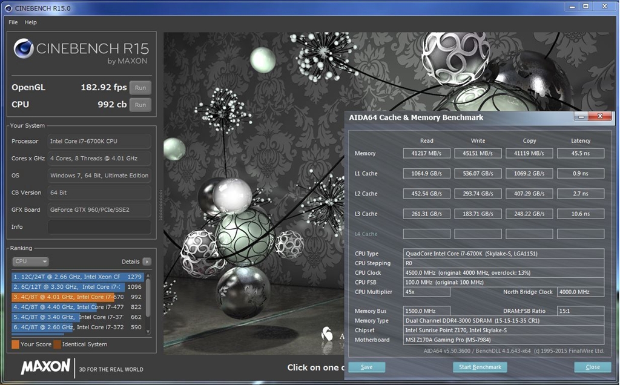Maximize the Cinebench R15.0 window
The height and width of the screenshot is (385, 620).
pyautogui.click(x=585, y=6)
